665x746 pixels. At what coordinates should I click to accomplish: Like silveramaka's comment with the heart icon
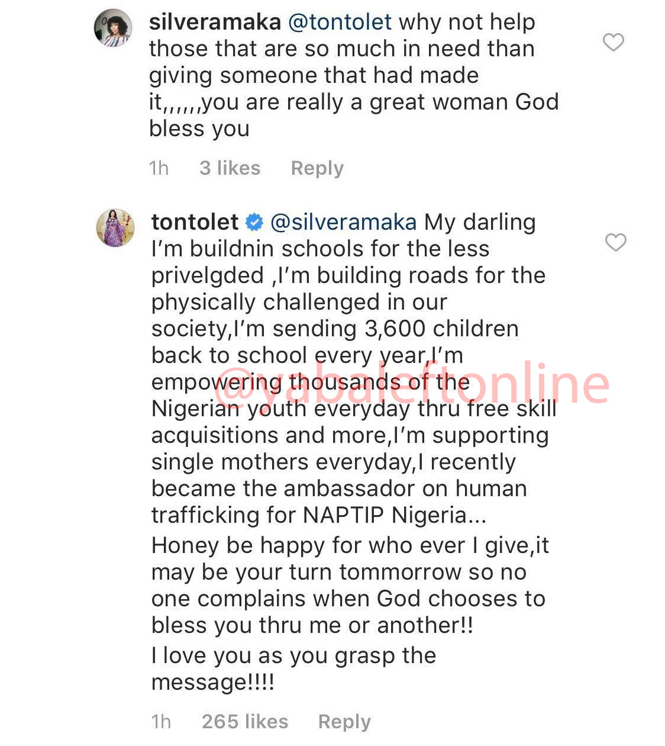(x=613, y=43)
